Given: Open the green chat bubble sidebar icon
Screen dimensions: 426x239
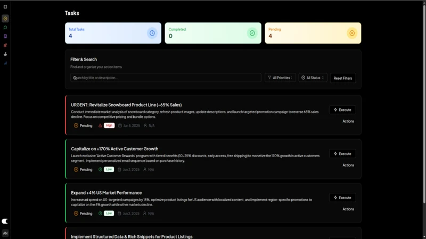Looking at the screenshot, I should [5, 28].
